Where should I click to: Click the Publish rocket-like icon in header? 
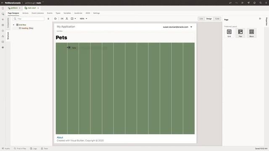[x=248, y=3]
